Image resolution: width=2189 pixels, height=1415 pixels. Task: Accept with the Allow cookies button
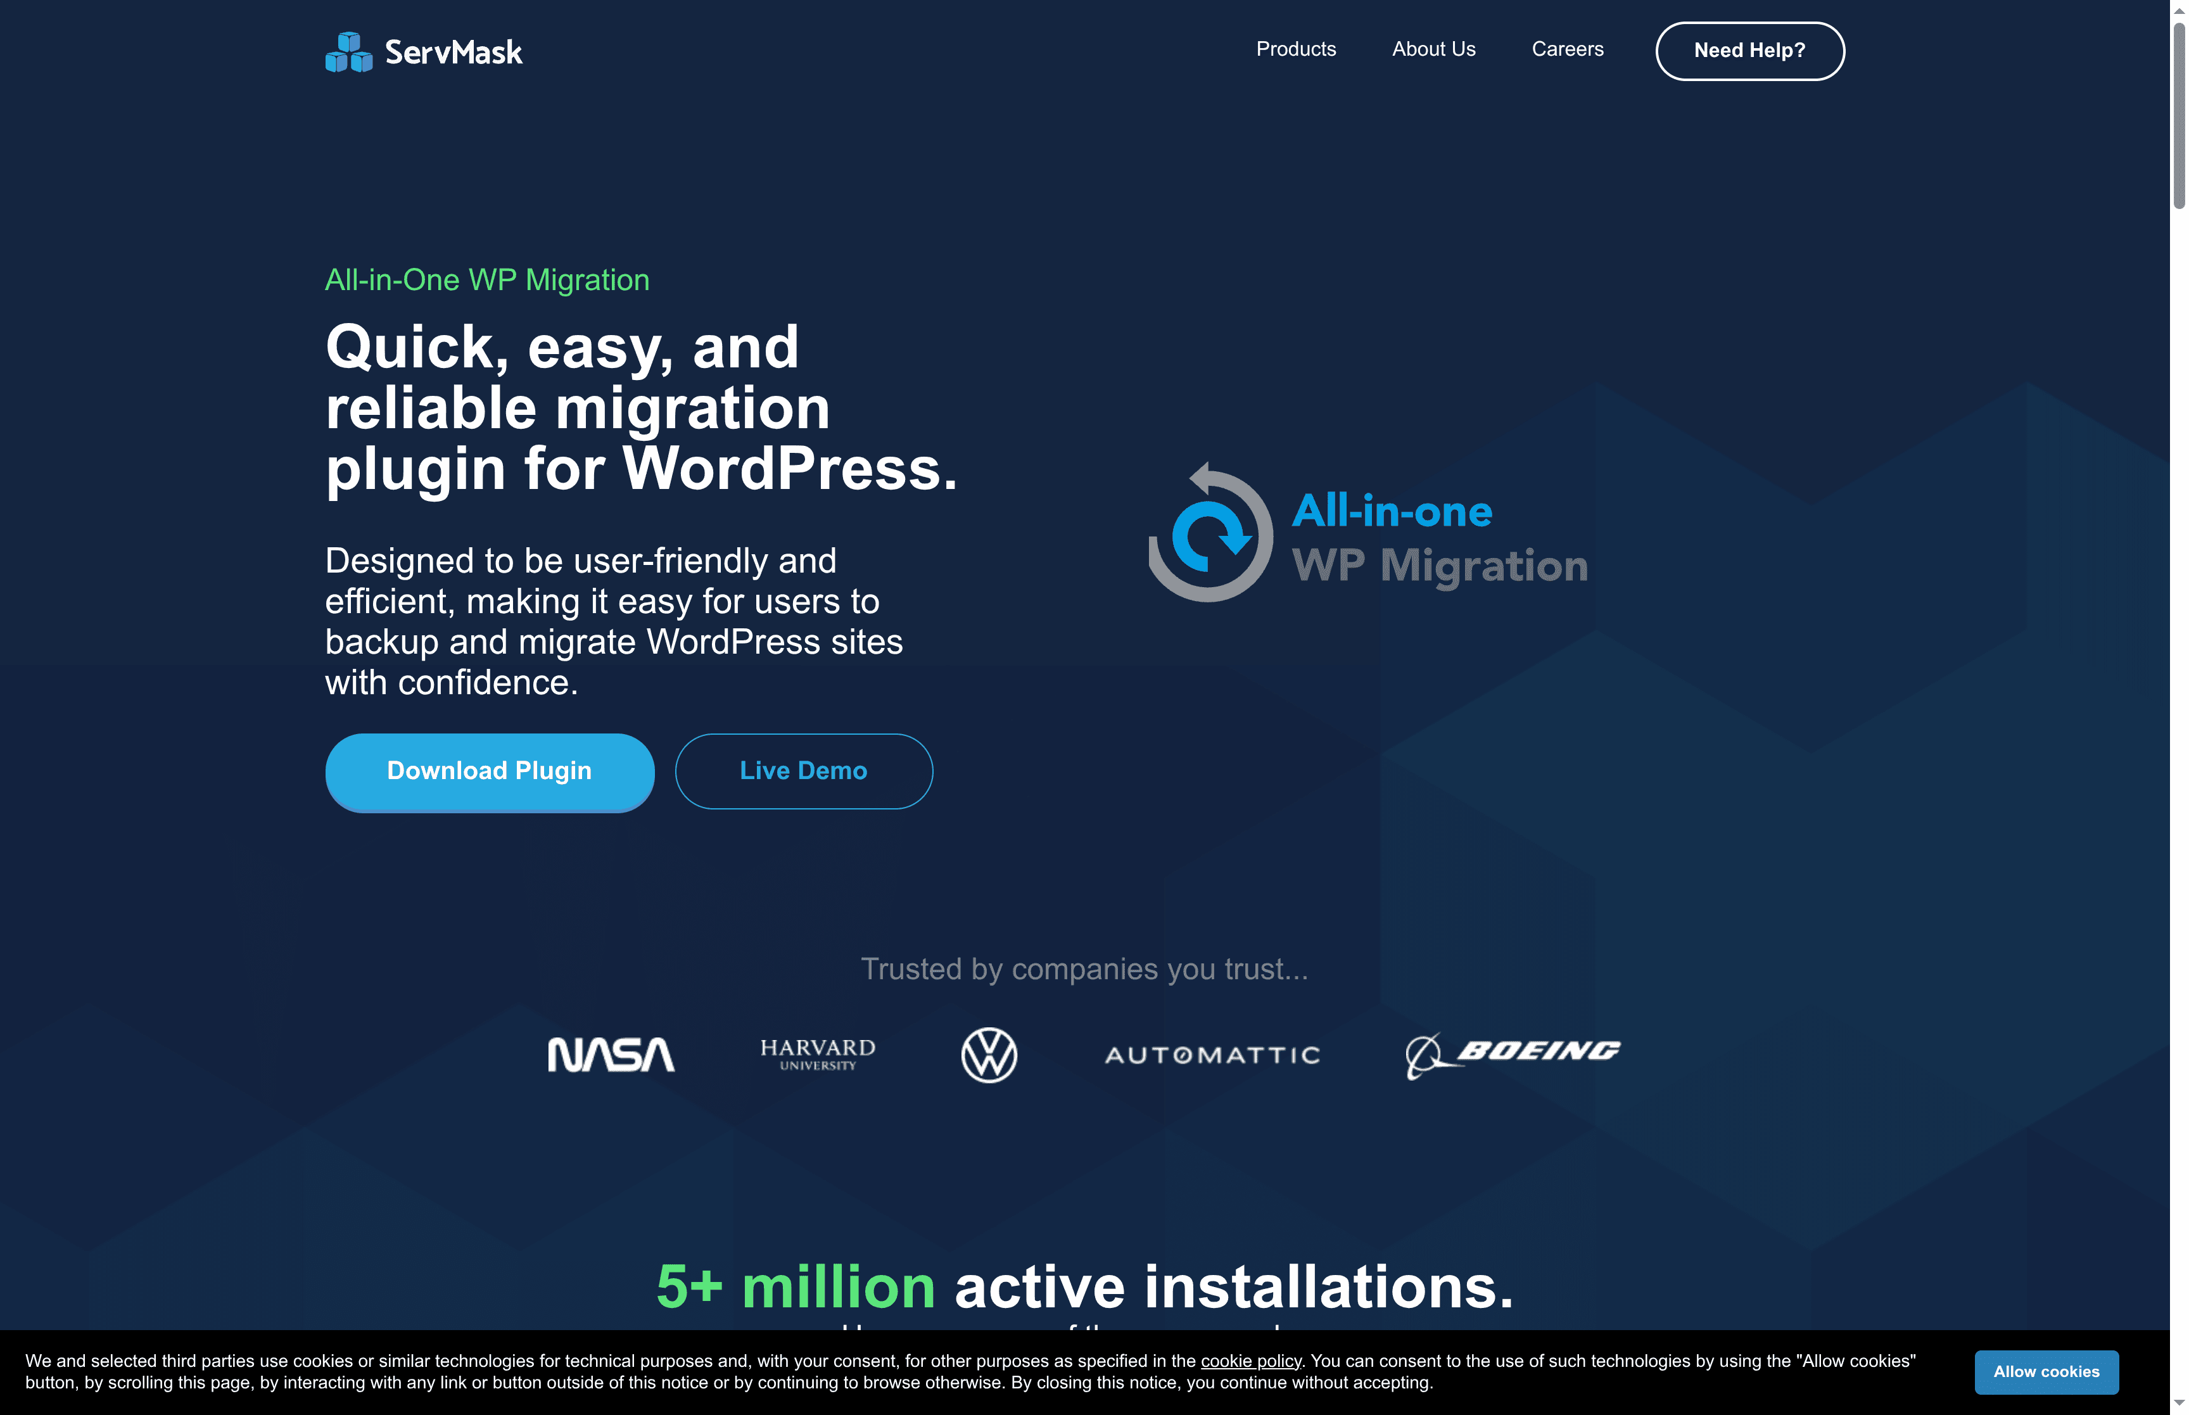pyautogui.click(x=2046, y=1372)
